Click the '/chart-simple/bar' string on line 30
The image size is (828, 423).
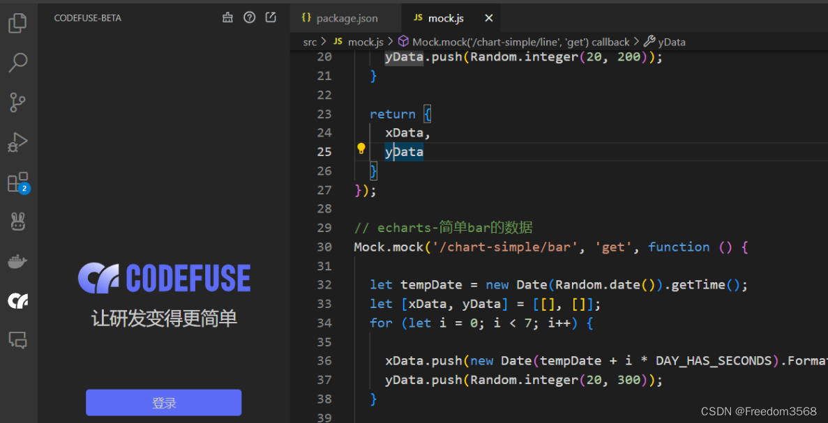click(505, 247)
